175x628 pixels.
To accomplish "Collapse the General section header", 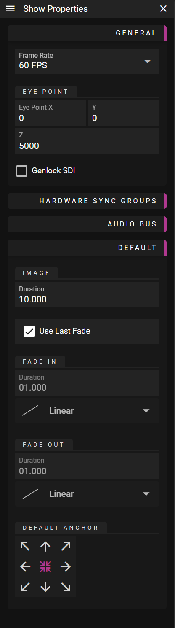I will 87,33.
